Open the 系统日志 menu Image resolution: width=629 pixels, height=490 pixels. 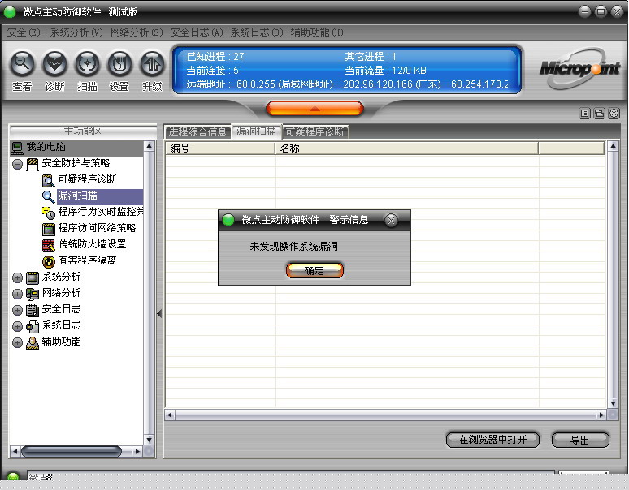[257, 32]
